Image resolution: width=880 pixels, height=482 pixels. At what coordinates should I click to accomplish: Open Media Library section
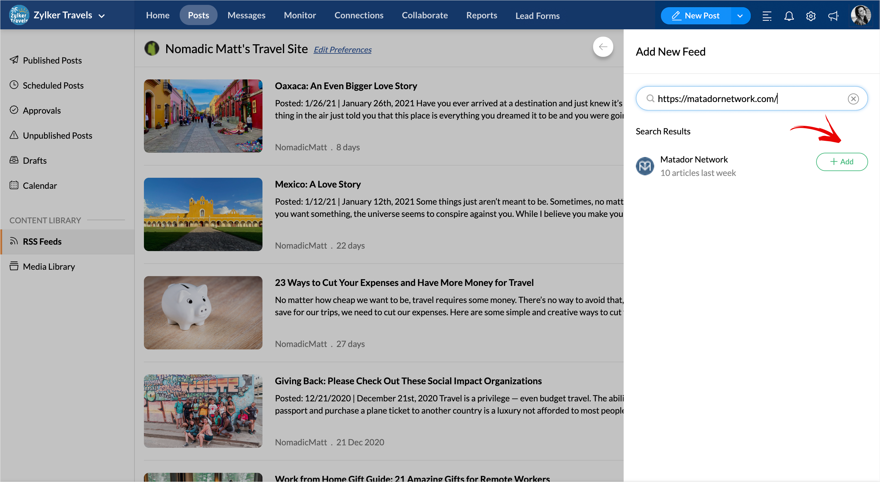point(49,266)
